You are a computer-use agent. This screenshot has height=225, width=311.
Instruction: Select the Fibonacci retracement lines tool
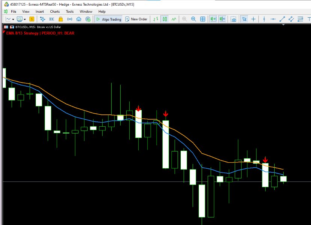pos(300,19)
